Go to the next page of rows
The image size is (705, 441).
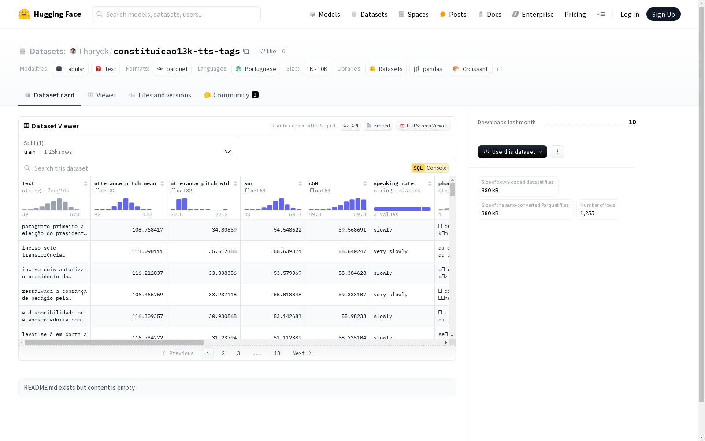[302, 353]
